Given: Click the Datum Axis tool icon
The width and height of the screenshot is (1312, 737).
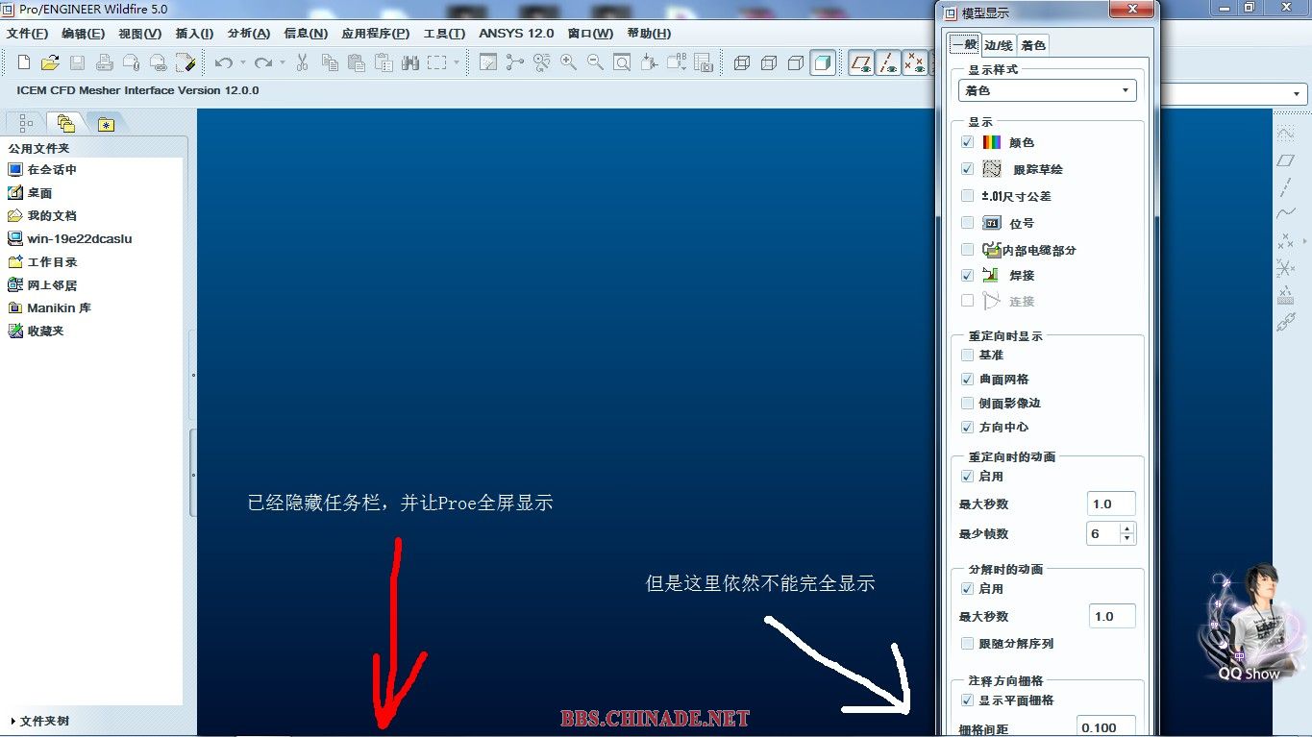Looking at the screenshot, I should pos(1286,186).
